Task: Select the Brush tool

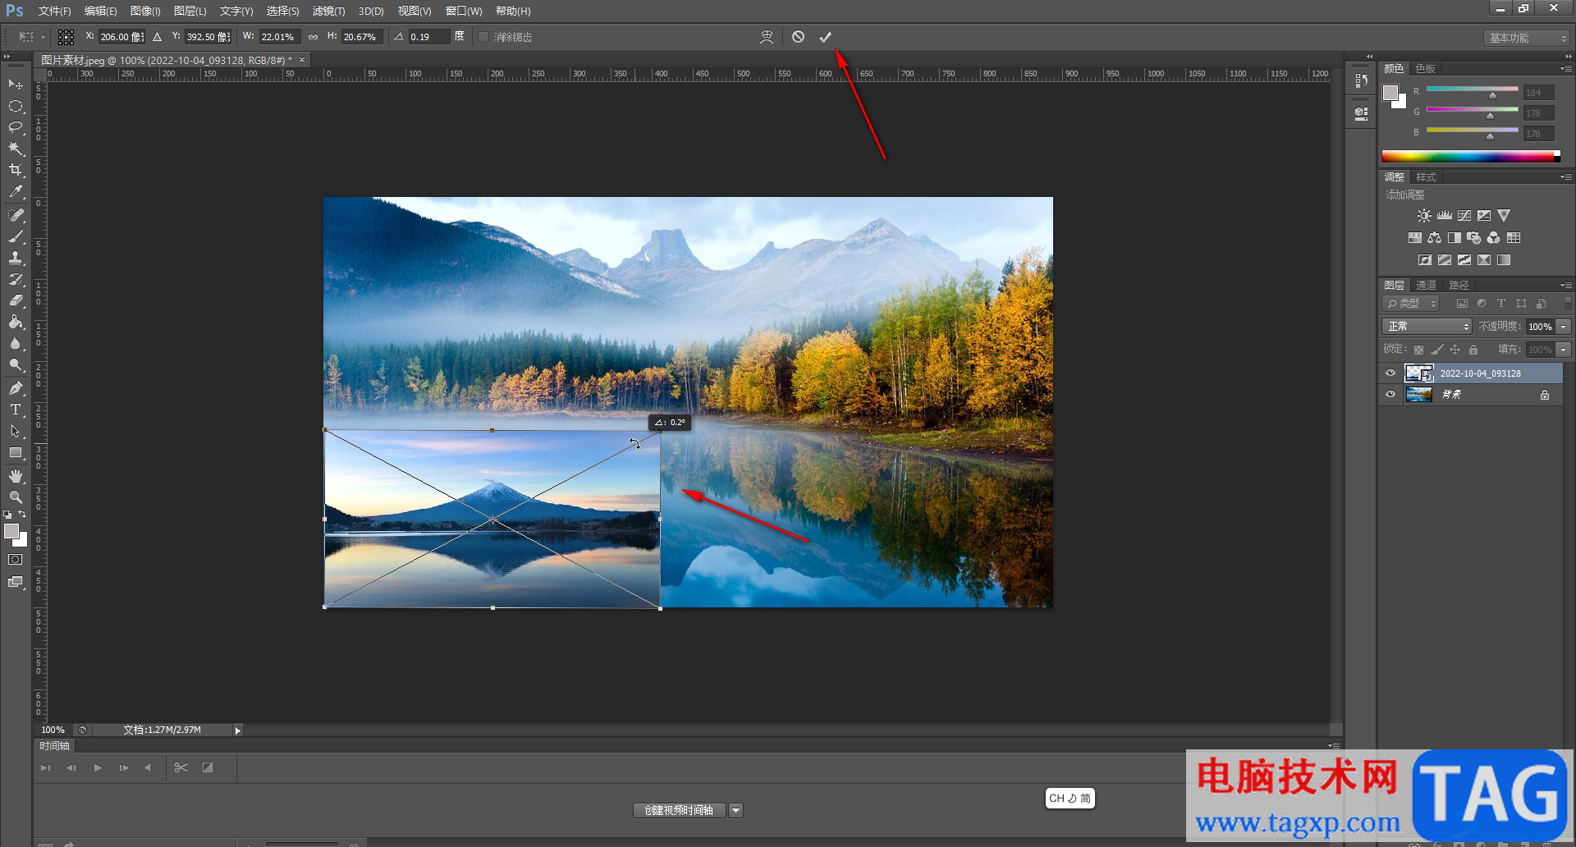Action: 16,236
